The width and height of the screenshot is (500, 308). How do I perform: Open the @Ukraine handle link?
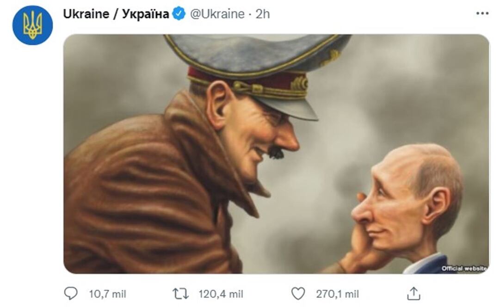217,14
